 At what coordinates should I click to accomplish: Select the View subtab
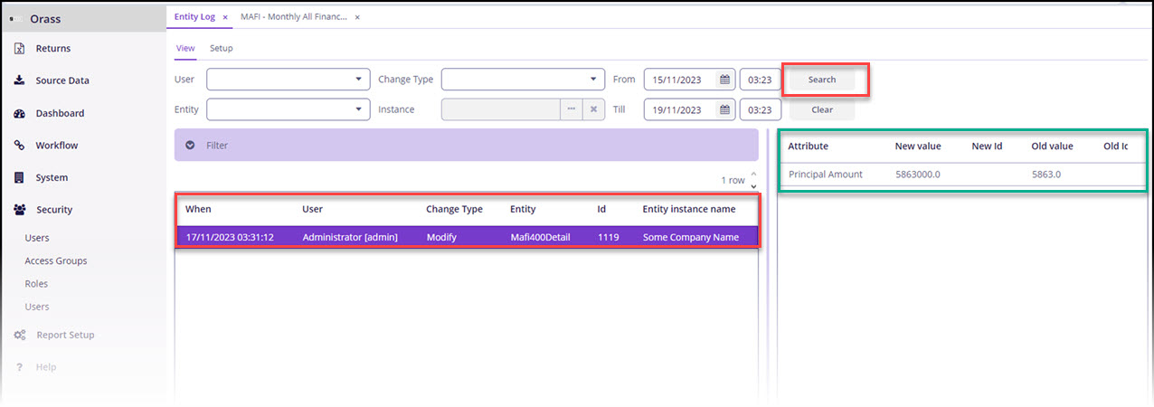[184, 48]
